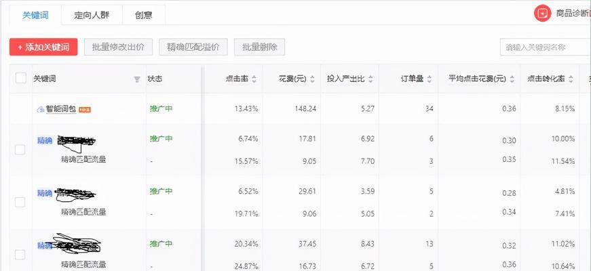The width and height of the screenshot is (591, 271).
Task: Click 推广中 status in the 20.34% row
Action: click(161, 243)
